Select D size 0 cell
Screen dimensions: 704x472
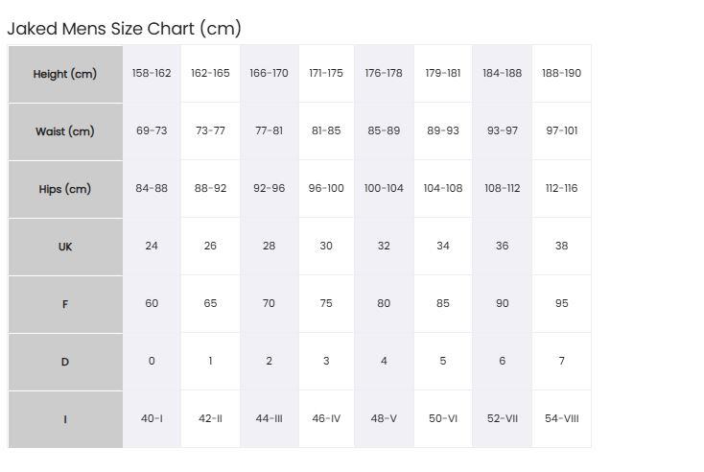[x=152, y=361]
